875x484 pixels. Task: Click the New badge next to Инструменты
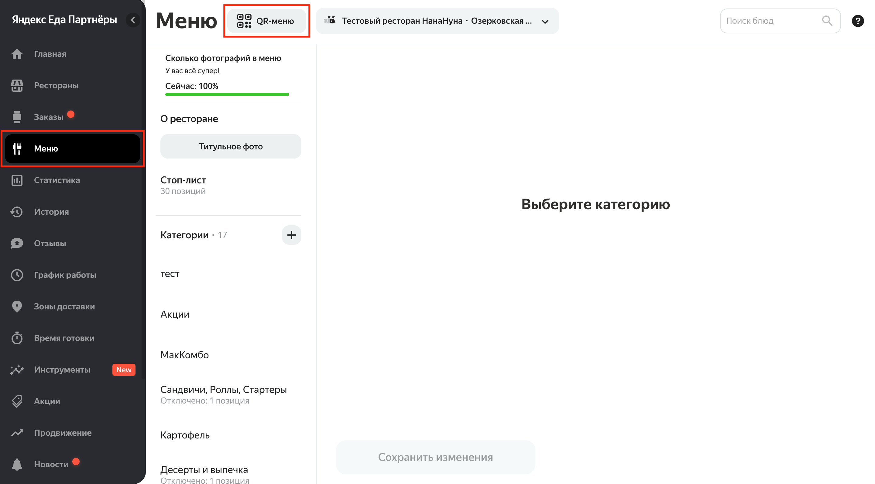coord(124,370)
